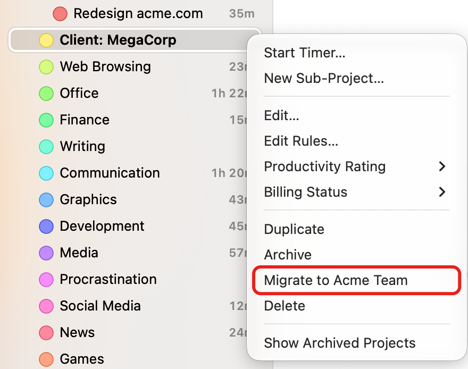This screenshot has width=468, height=369.
Task: Click the green Office color dot
Action: pyautogui.click(x=46, y=94)
